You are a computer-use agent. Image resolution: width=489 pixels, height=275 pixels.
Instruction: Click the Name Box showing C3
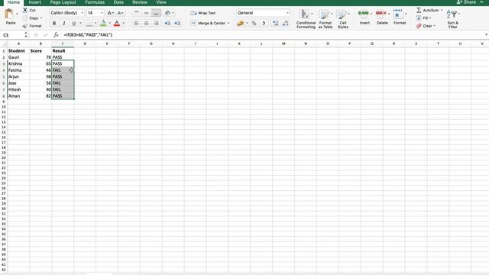coord(12,35)
